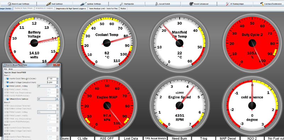
Task: Open the Basic/Load Settings toolbar menu
Action: tap(18, 4)
